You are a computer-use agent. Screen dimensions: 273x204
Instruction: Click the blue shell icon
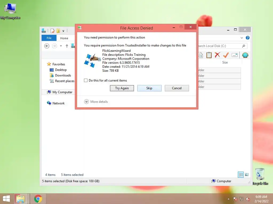click(x=245, y=55)
